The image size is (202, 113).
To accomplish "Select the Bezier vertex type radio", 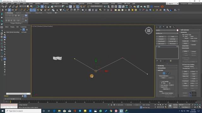I will (x=189, y=36).
